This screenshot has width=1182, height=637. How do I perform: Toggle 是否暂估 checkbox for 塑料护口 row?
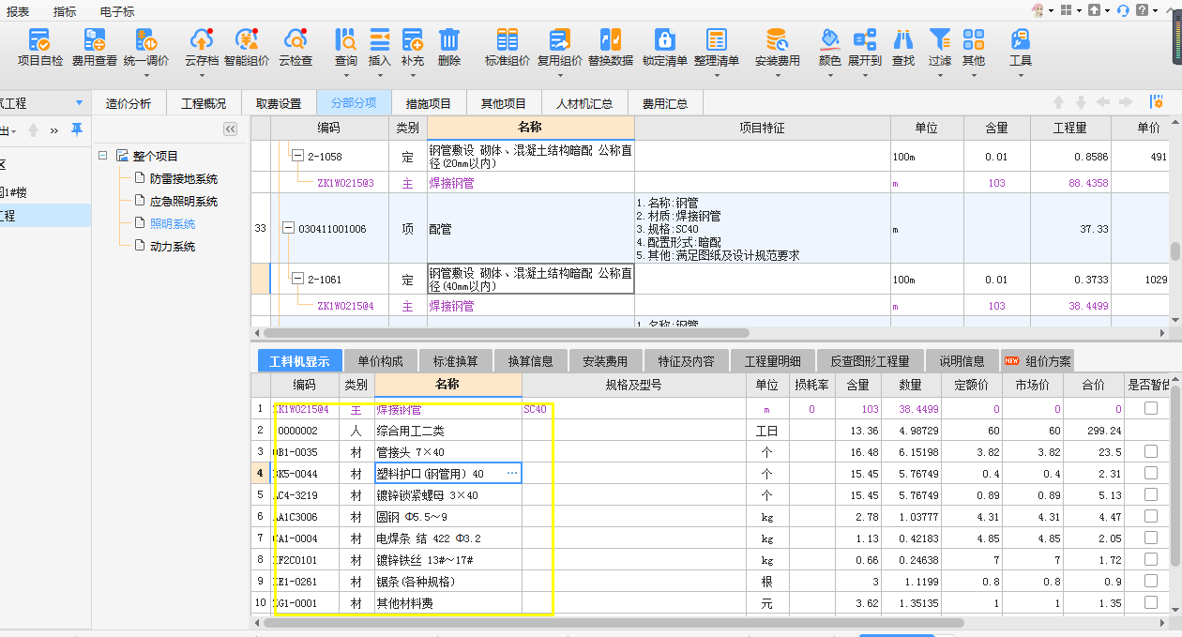pos(1150,473)
